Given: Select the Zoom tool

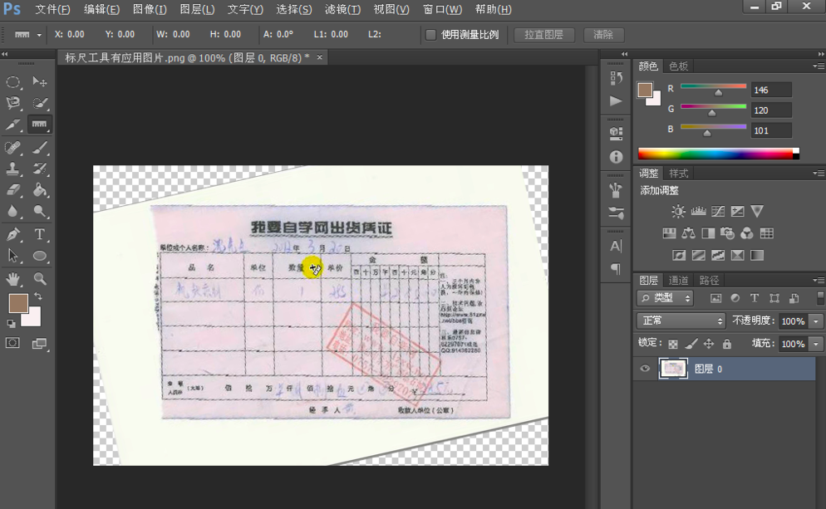Looking at the screenshot, I should [40, 278].
